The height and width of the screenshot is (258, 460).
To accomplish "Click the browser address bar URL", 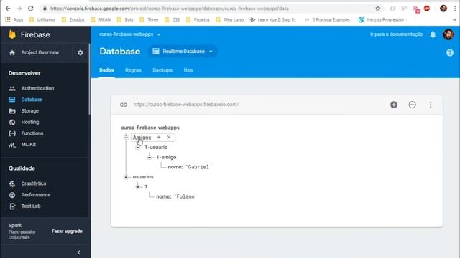I will click(170, 9).
